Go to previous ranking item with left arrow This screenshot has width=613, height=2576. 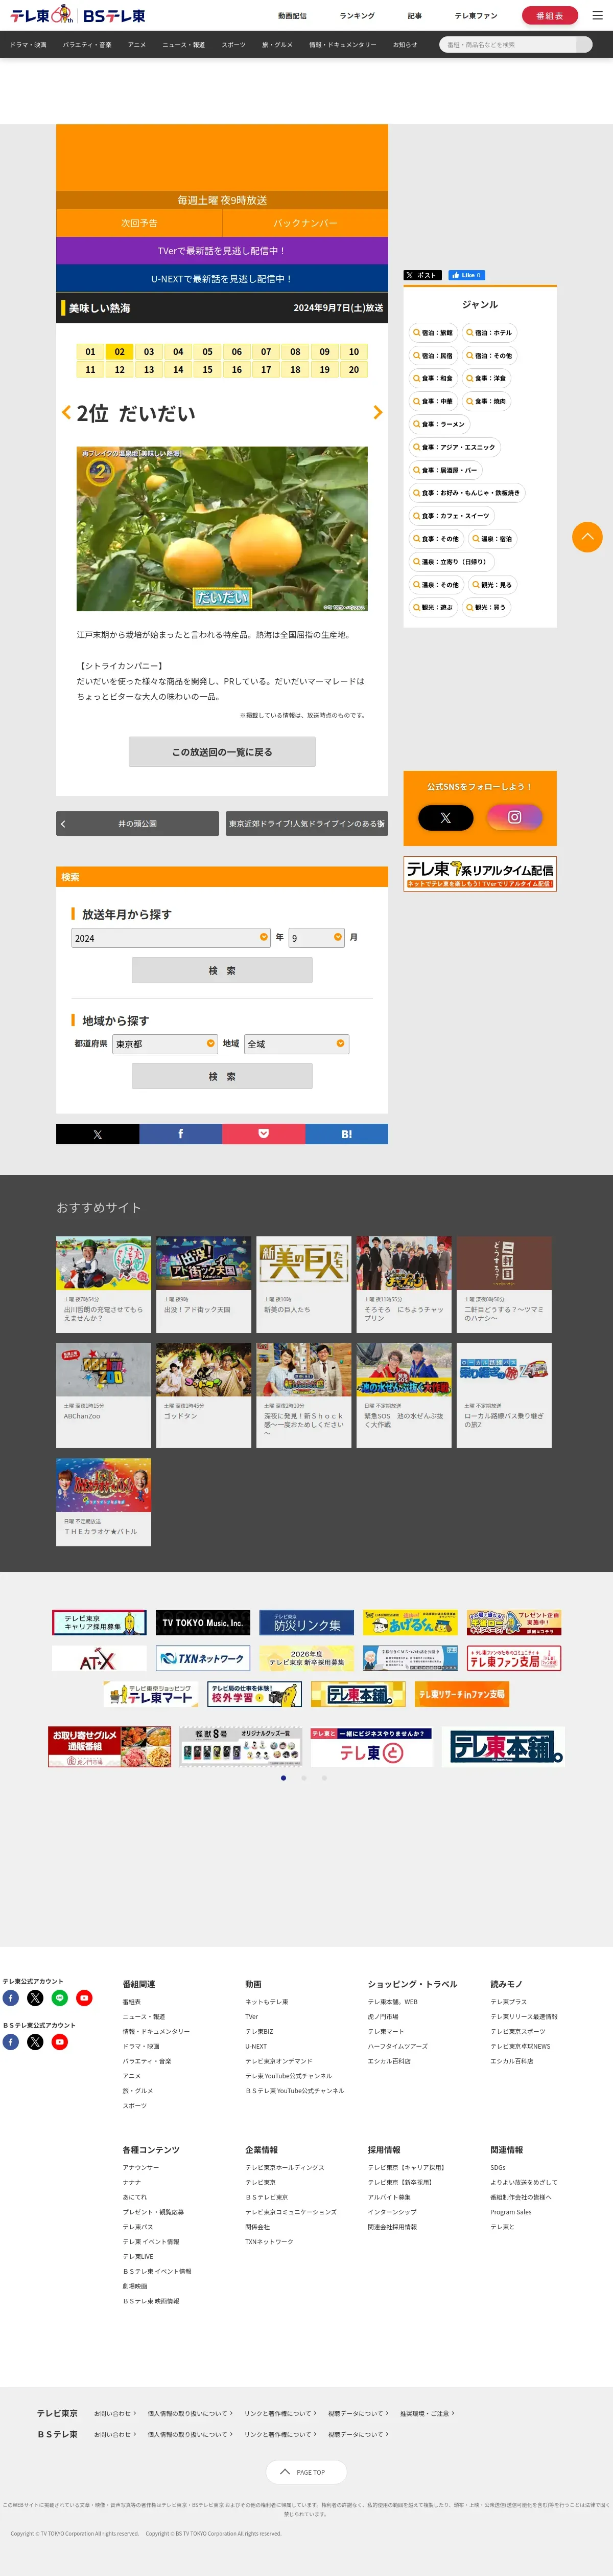(x=66, y=412)
